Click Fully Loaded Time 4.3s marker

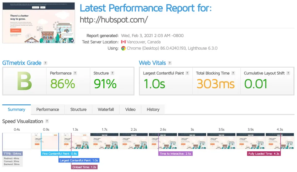tap(264, 154)
